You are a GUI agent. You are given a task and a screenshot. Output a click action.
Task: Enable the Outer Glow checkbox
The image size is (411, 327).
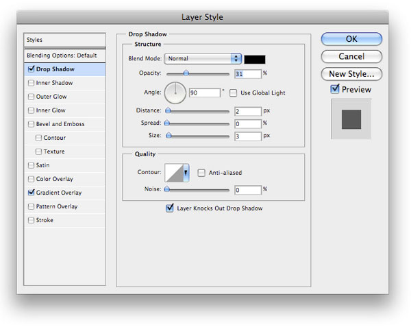(32, 97)
